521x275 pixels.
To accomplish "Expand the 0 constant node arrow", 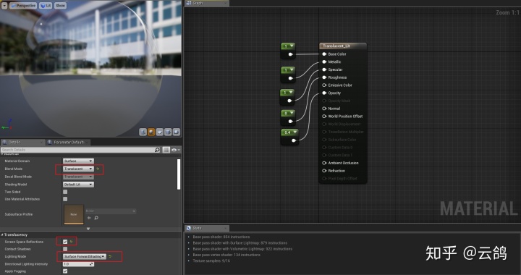I will (292, 113).
